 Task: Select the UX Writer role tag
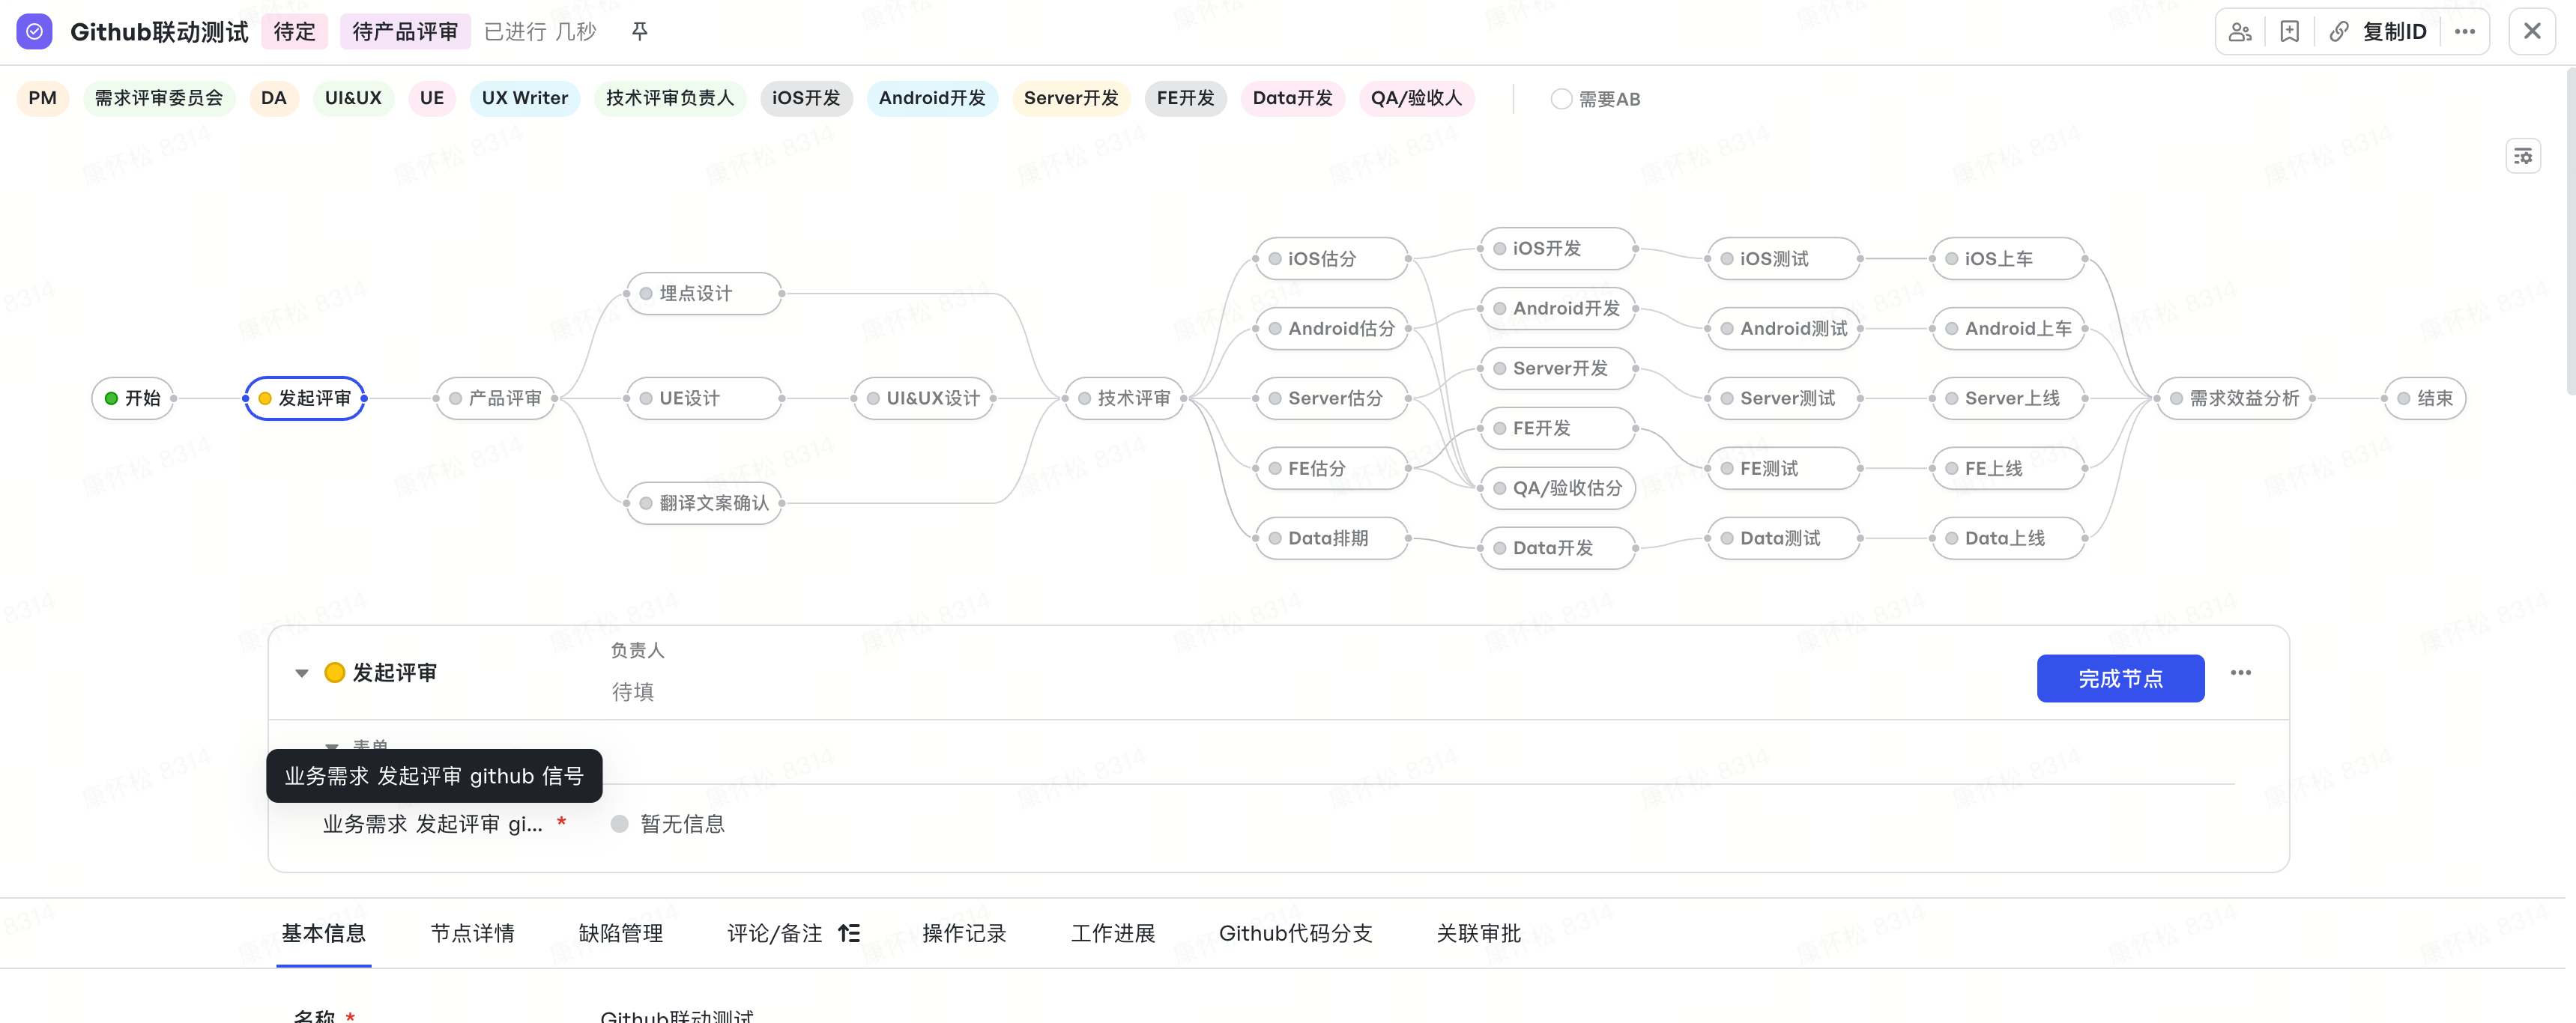525,98
